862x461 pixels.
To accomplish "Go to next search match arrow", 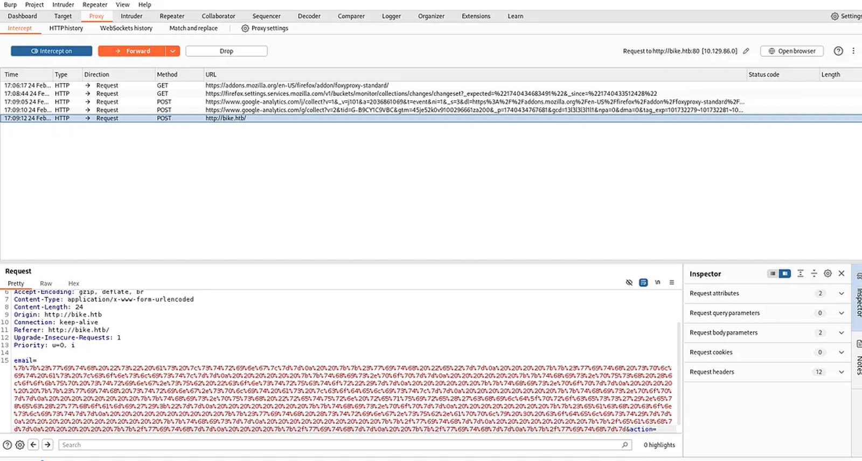I will pyautogui.click(x=47, y=445).
